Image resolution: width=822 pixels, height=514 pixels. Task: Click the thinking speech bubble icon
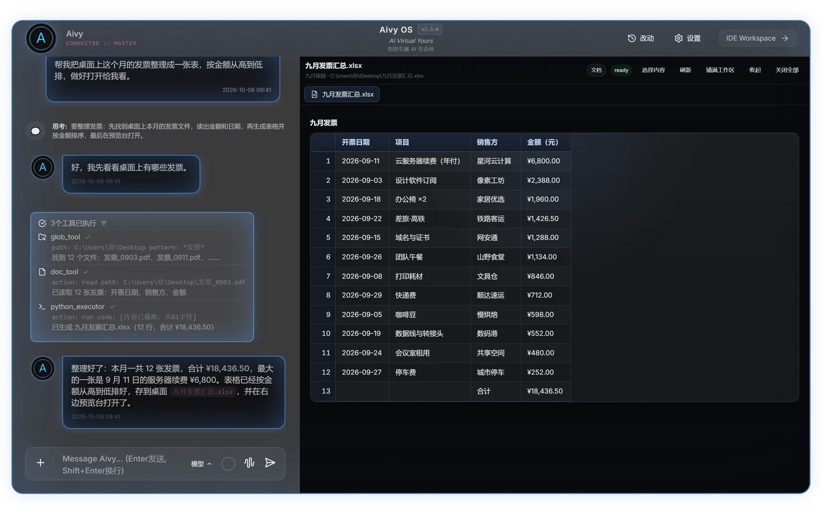(35, 131)
